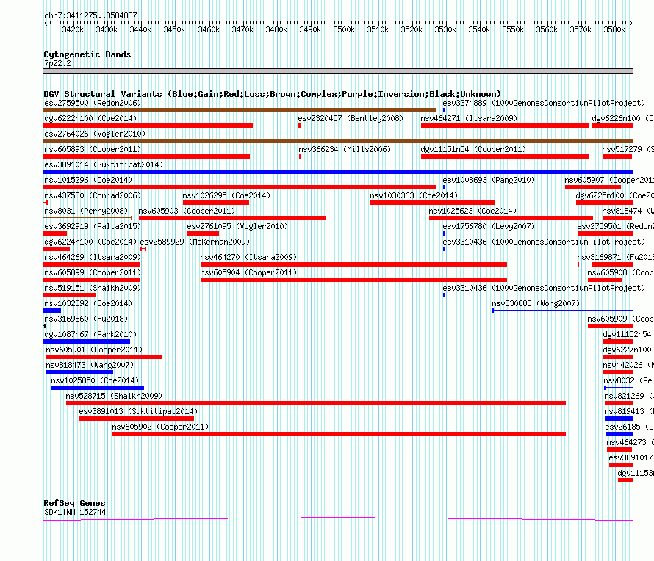Click nsv464269 (Itsara2009) label
This screenshot has width=654, height=561.
coord(93,257)
